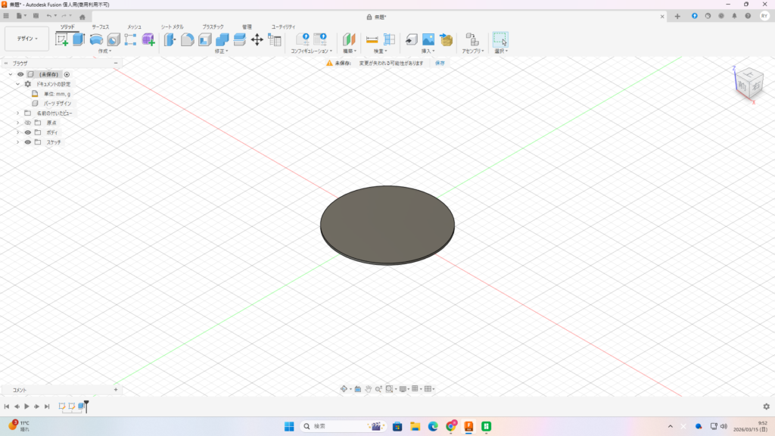This screenshot has height=436, width=775.
Task: Select the Move/Copy arrows tool
Action: [257, 39]
